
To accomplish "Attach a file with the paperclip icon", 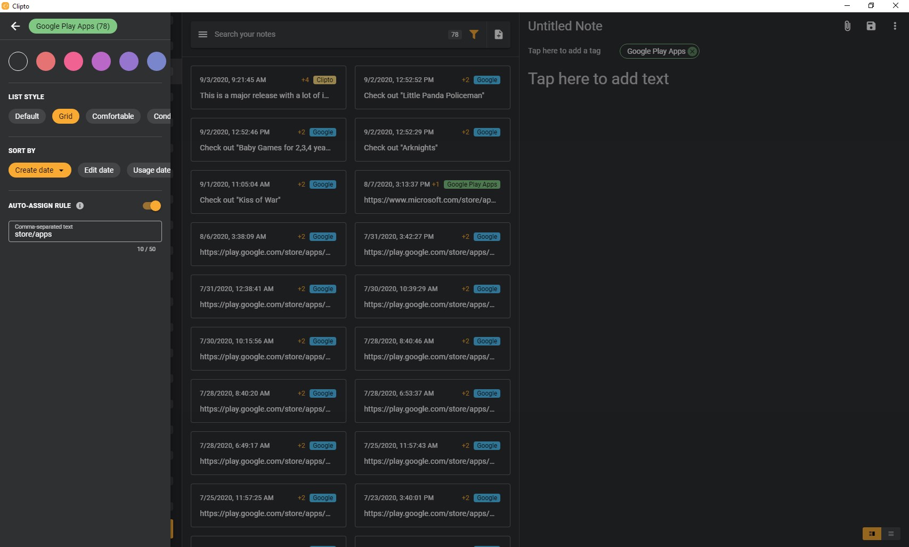I will [x=847, y=26].
